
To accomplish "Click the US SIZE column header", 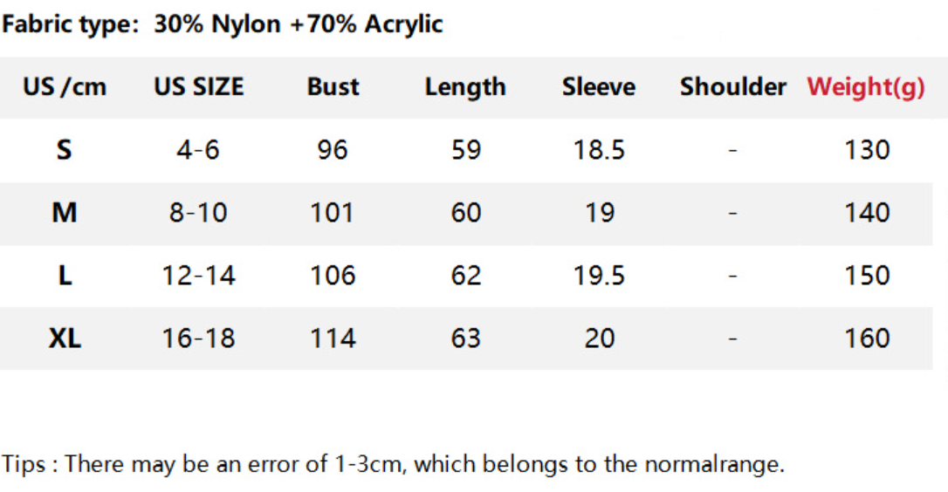I will pyautogui.click(x=199, y=87).
